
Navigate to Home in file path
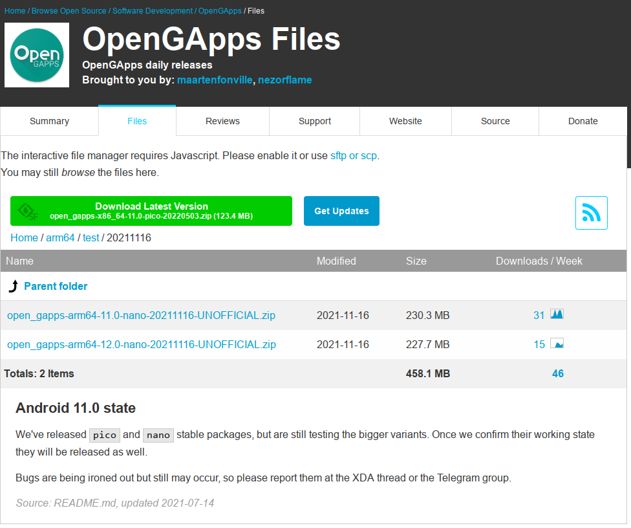coord(24,237)
